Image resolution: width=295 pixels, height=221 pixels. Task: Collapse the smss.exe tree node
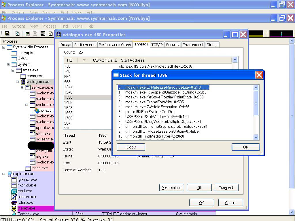click(x=13, y=70)
